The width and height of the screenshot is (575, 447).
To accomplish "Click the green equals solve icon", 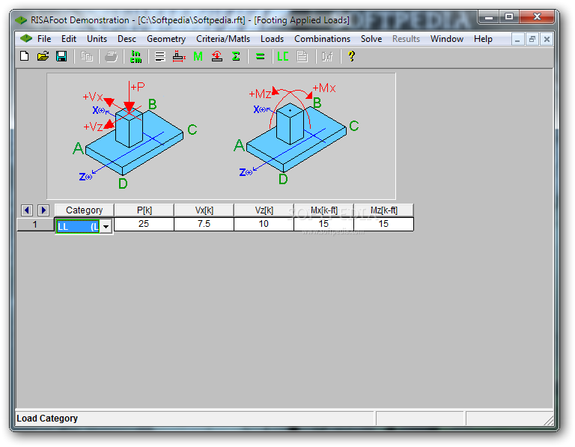I will [x=261, y=56].
